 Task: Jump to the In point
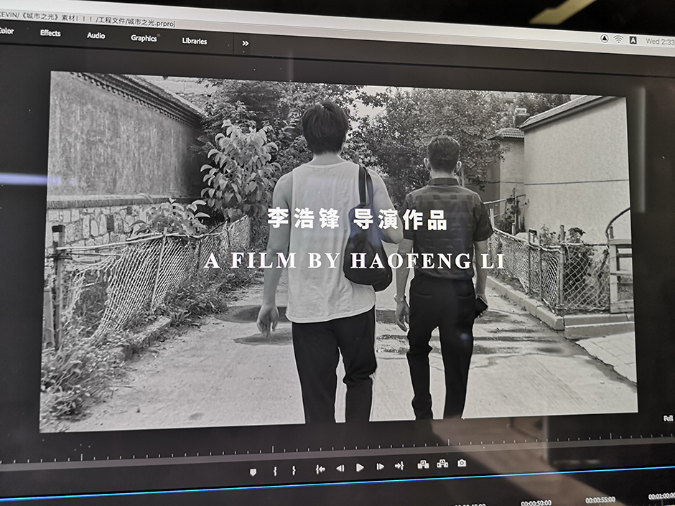pyautogui.click(x=320, y=469)
